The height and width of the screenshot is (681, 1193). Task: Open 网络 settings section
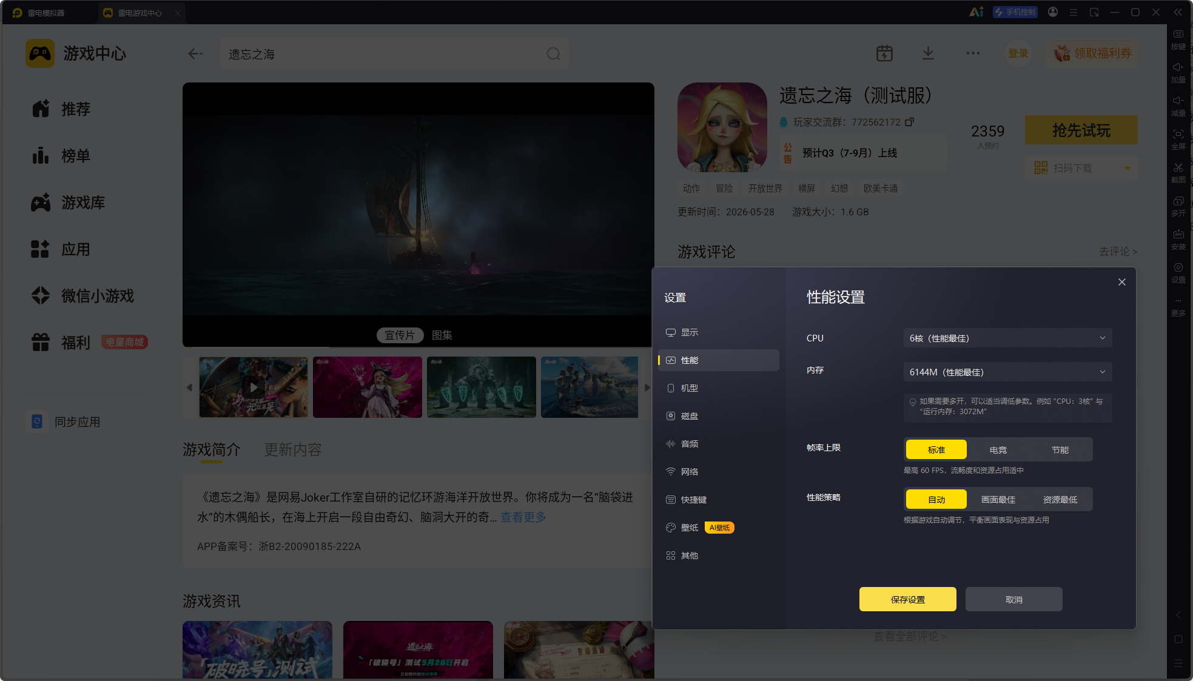[719, 472]
